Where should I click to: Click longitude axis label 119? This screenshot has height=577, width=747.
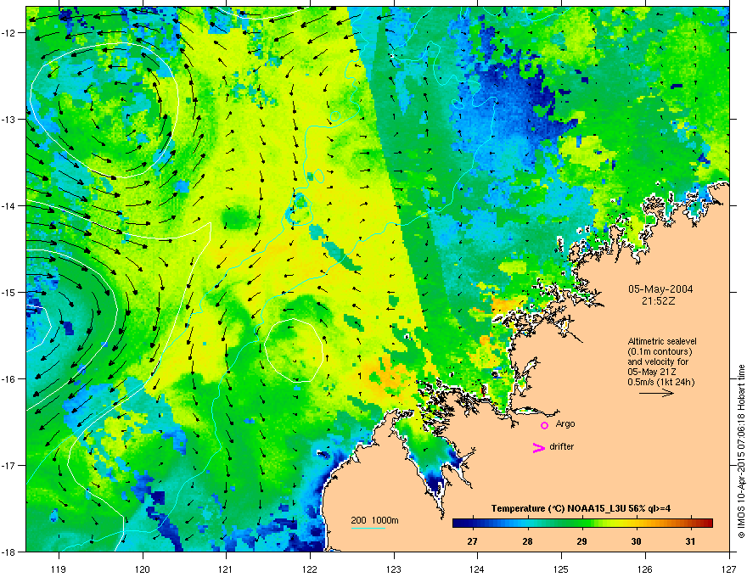pos(59,569)
